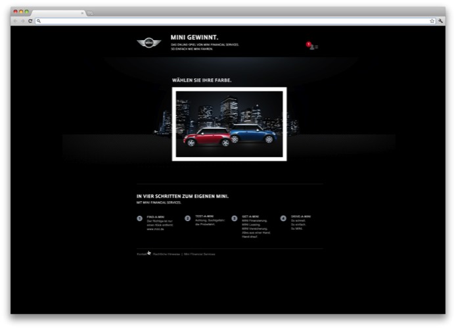This screenshot has height=329, width=456.
Task: Open a new browser tab
Action: [91, 13]
